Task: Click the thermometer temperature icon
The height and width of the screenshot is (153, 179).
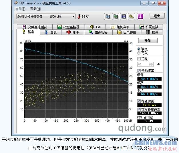Action: pos(79,17)
